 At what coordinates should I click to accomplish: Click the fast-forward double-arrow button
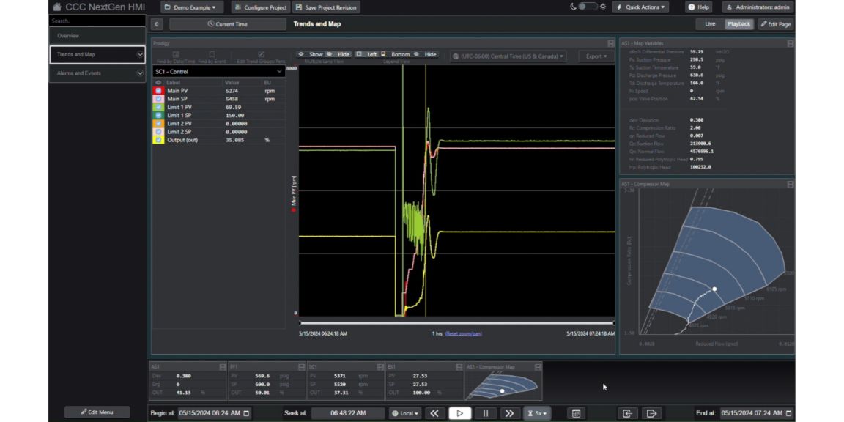pos(509,413)
